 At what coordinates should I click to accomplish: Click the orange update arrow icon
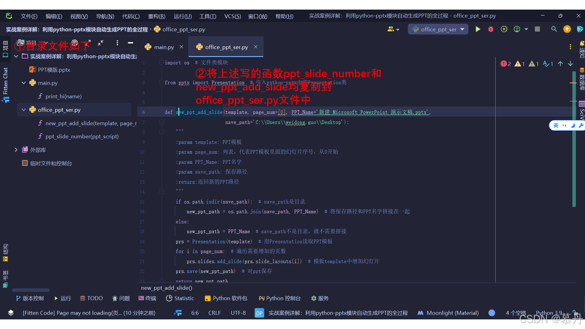pos(567,29)
